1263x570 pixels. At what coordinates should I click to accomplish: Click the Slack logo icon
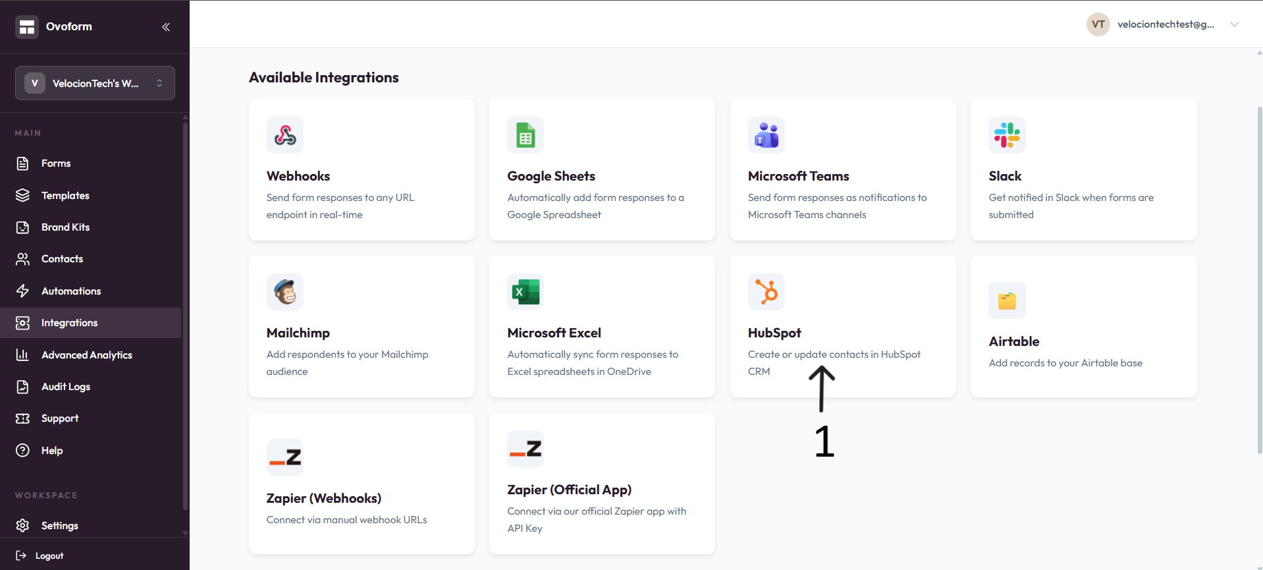point(1007,135)
